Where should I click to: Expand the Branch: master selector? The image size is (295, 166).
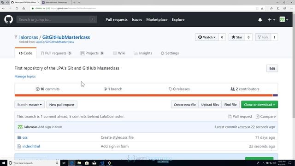(x=29, y=105)
